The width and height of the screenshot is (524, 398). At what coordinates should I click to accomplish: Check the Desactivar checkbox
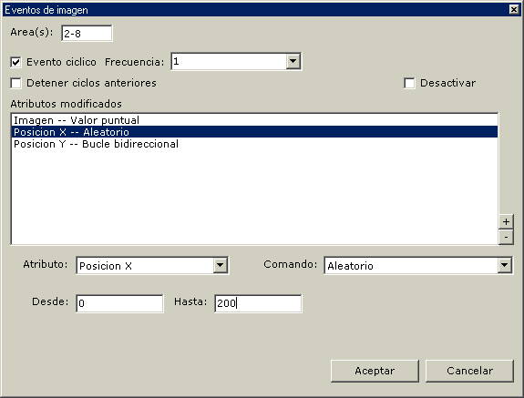(409, 83)
